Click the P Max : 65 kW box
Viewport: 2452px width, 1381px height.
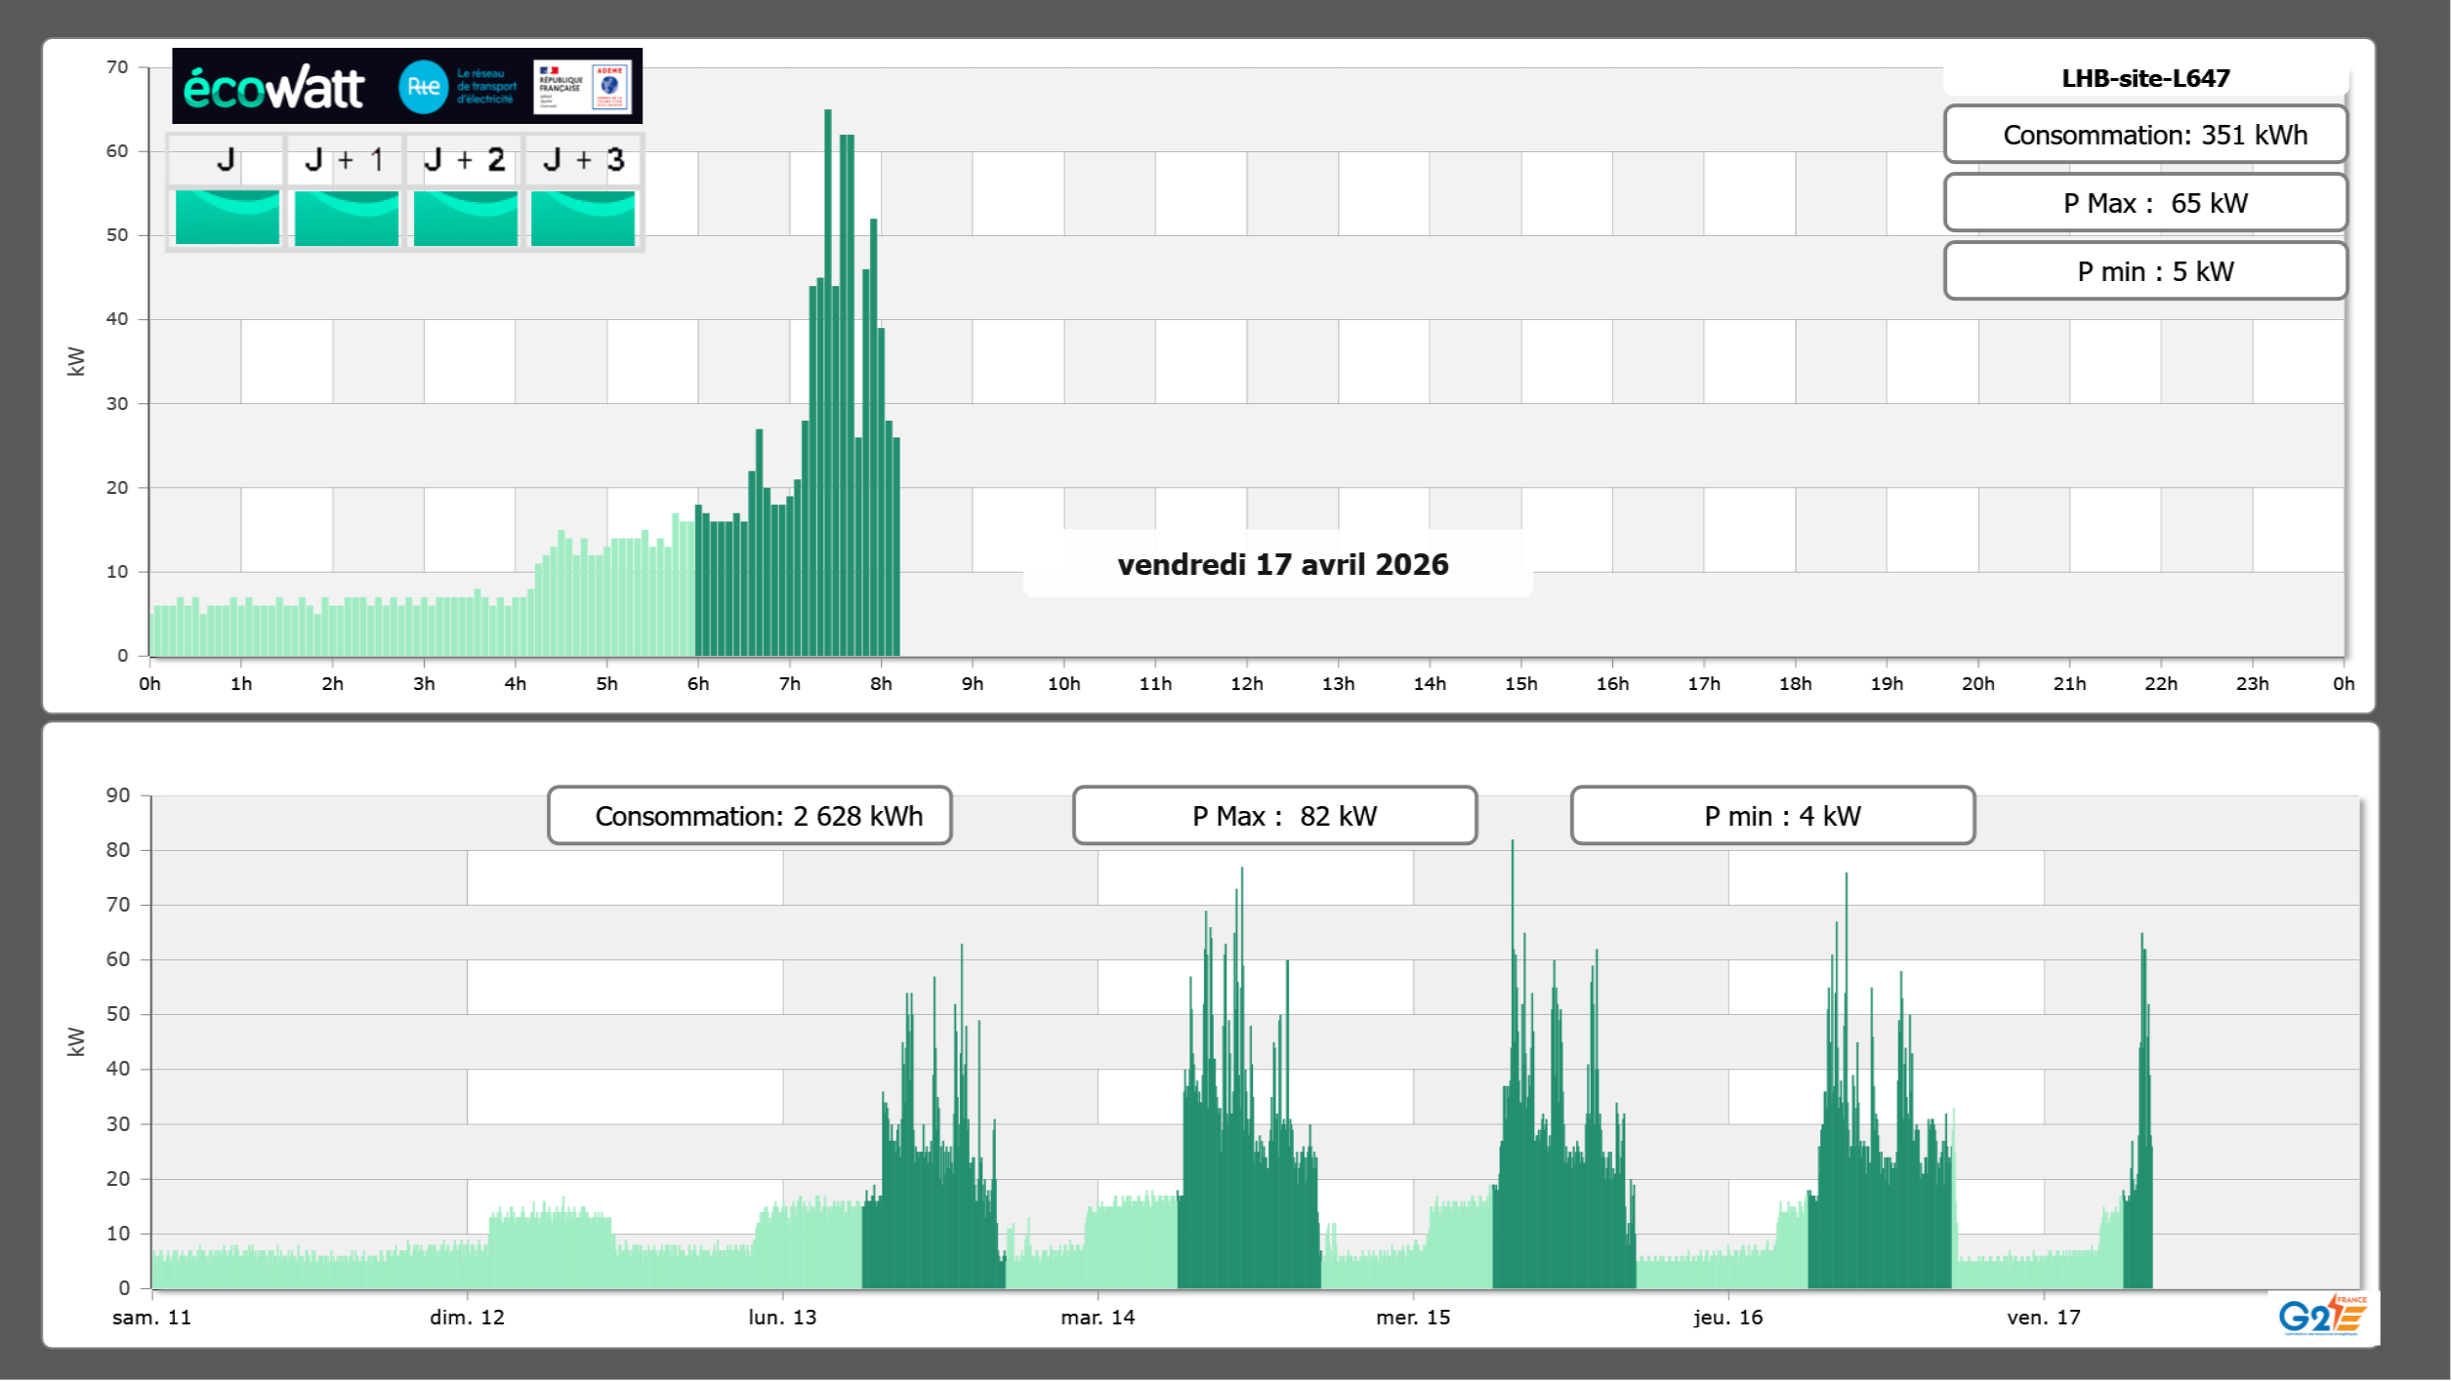(2144, 203)
